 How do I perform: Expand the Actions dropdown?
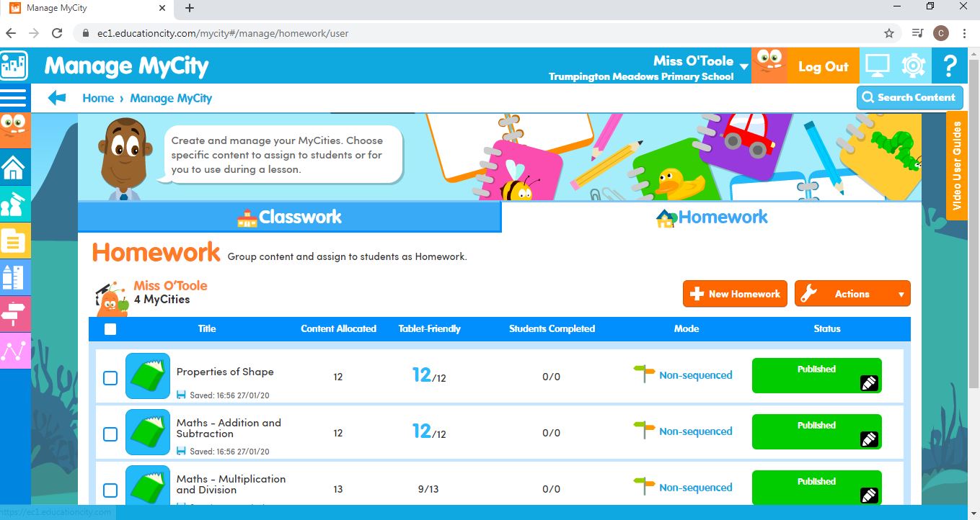852,294
